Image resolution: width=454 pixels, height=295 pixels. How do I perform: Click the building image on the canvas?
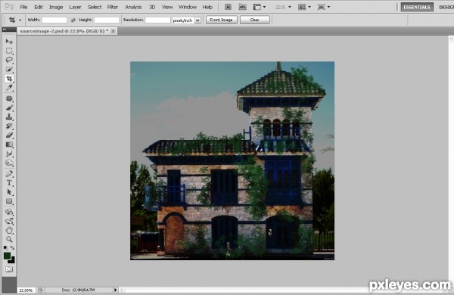click(232, 160)
